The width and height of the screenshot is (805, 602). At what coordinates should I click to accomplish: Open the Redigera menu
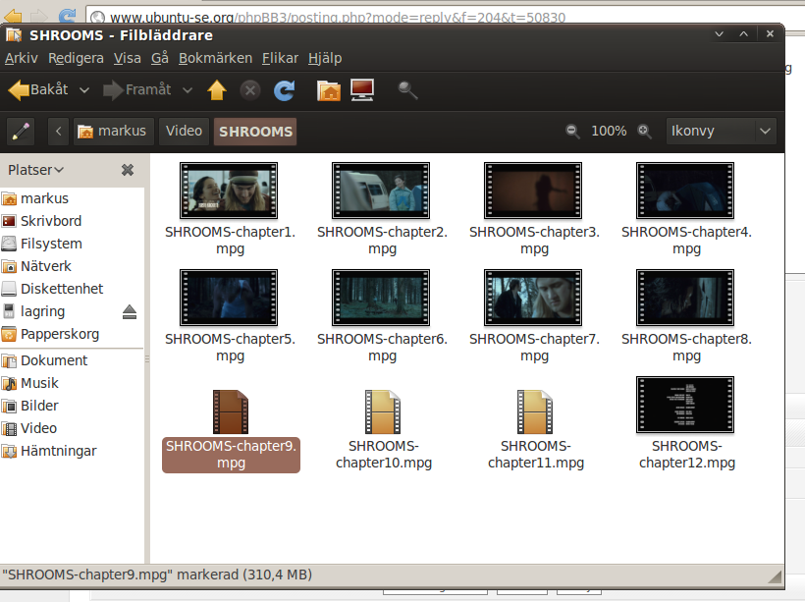[x=76, y=58]
